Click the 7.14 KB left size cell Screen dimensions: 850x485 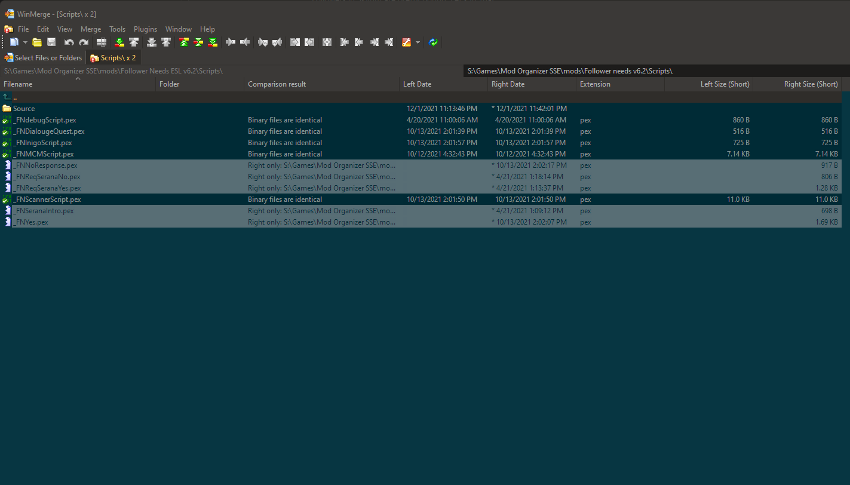(x=738, y=154)
